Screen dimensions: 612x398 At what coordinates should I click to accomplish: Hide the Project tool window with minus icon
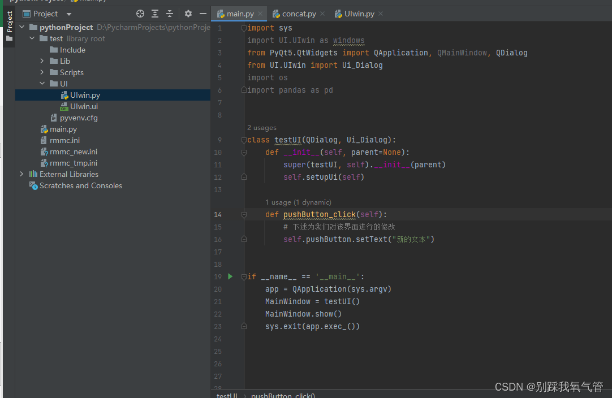pos(203,14)
